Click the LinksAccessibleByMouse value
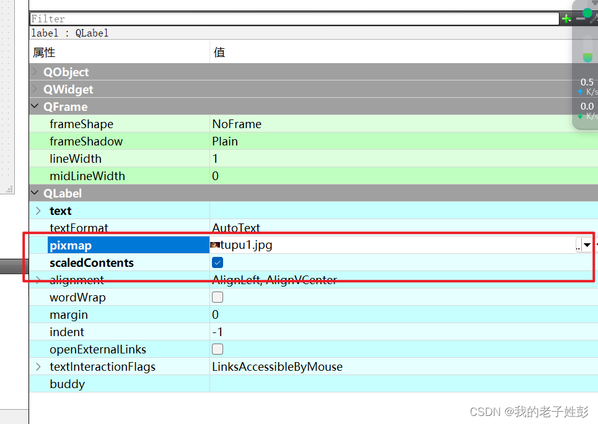The image size is (598, 424). pyautogui.click(x=277, y=367)
